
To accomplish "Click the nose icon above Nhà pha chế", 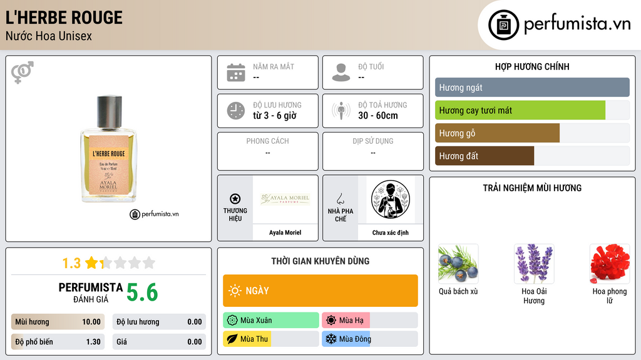I will (340, 199).
